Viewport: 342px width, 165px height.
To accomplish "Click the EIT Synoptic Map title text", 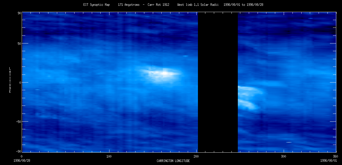I will [96, 4].
